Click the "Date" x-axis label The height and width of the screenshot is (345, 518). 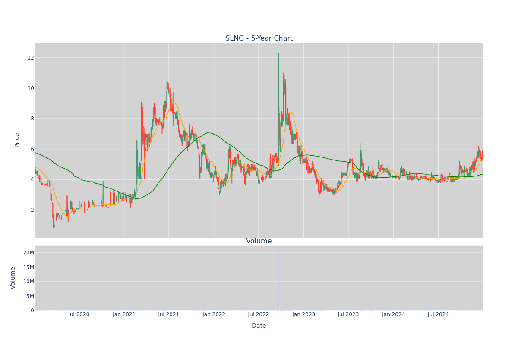[259, 326]
